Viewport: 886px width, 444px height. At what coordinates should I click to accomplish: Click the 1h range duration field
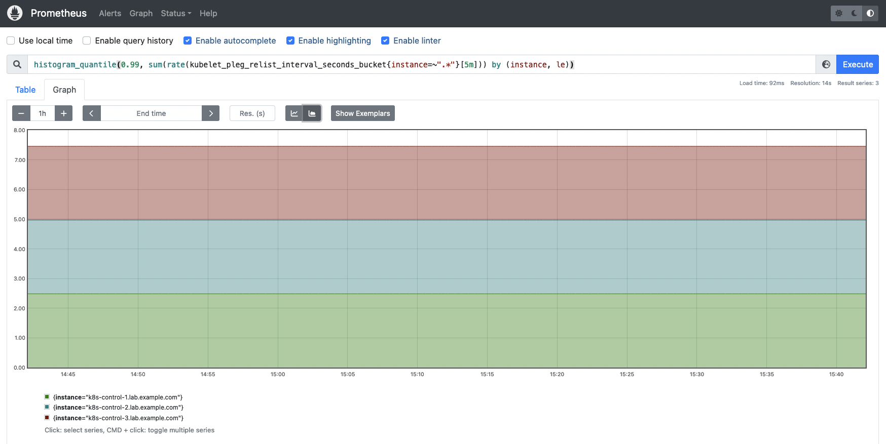(x=43, y=113)
